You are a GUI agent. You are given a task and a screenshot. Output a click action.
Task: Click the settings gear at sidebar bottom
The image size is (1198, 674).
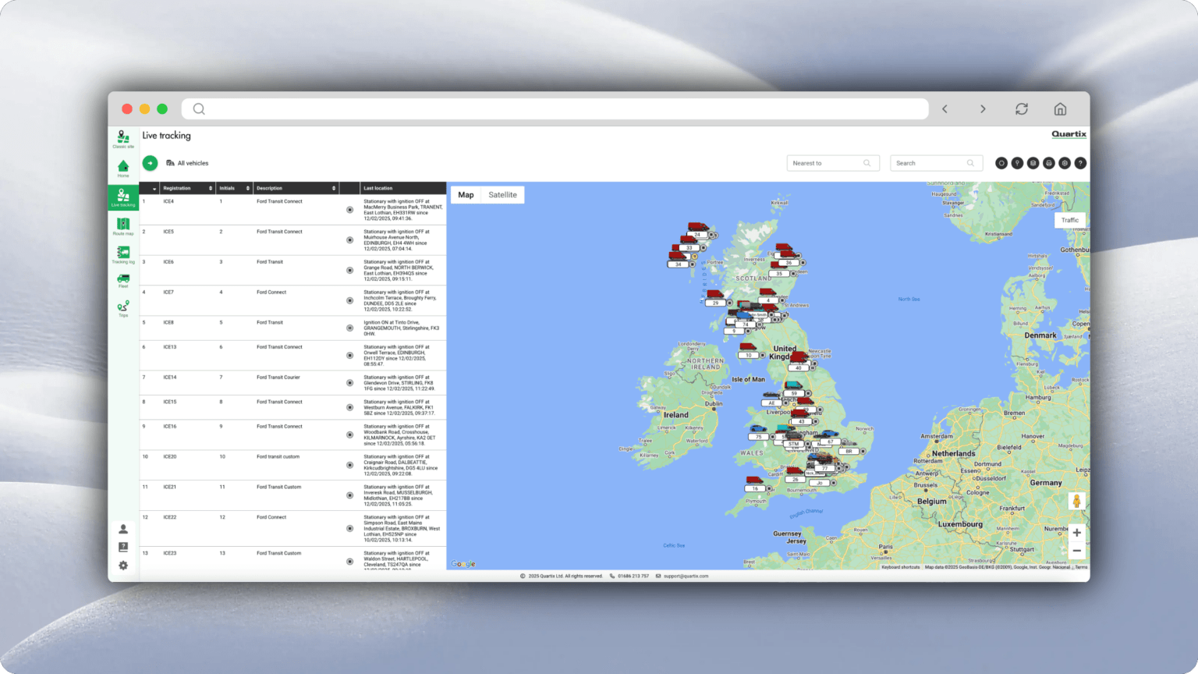pyautogui.click(x=122, y=565)
